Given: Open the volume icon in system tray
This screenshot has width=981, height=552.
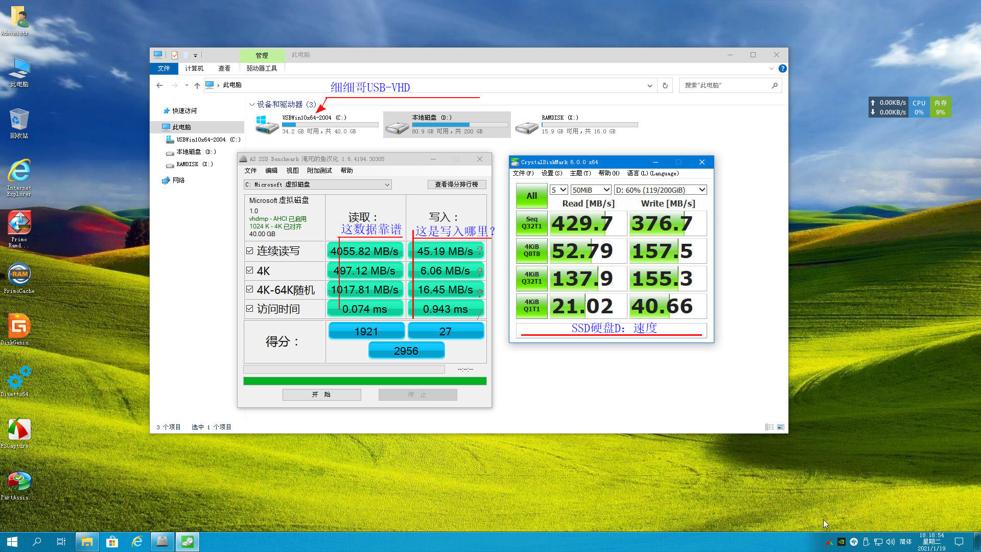Looking at the screenshot, I should pyautogui.click(x=891, y=542).
